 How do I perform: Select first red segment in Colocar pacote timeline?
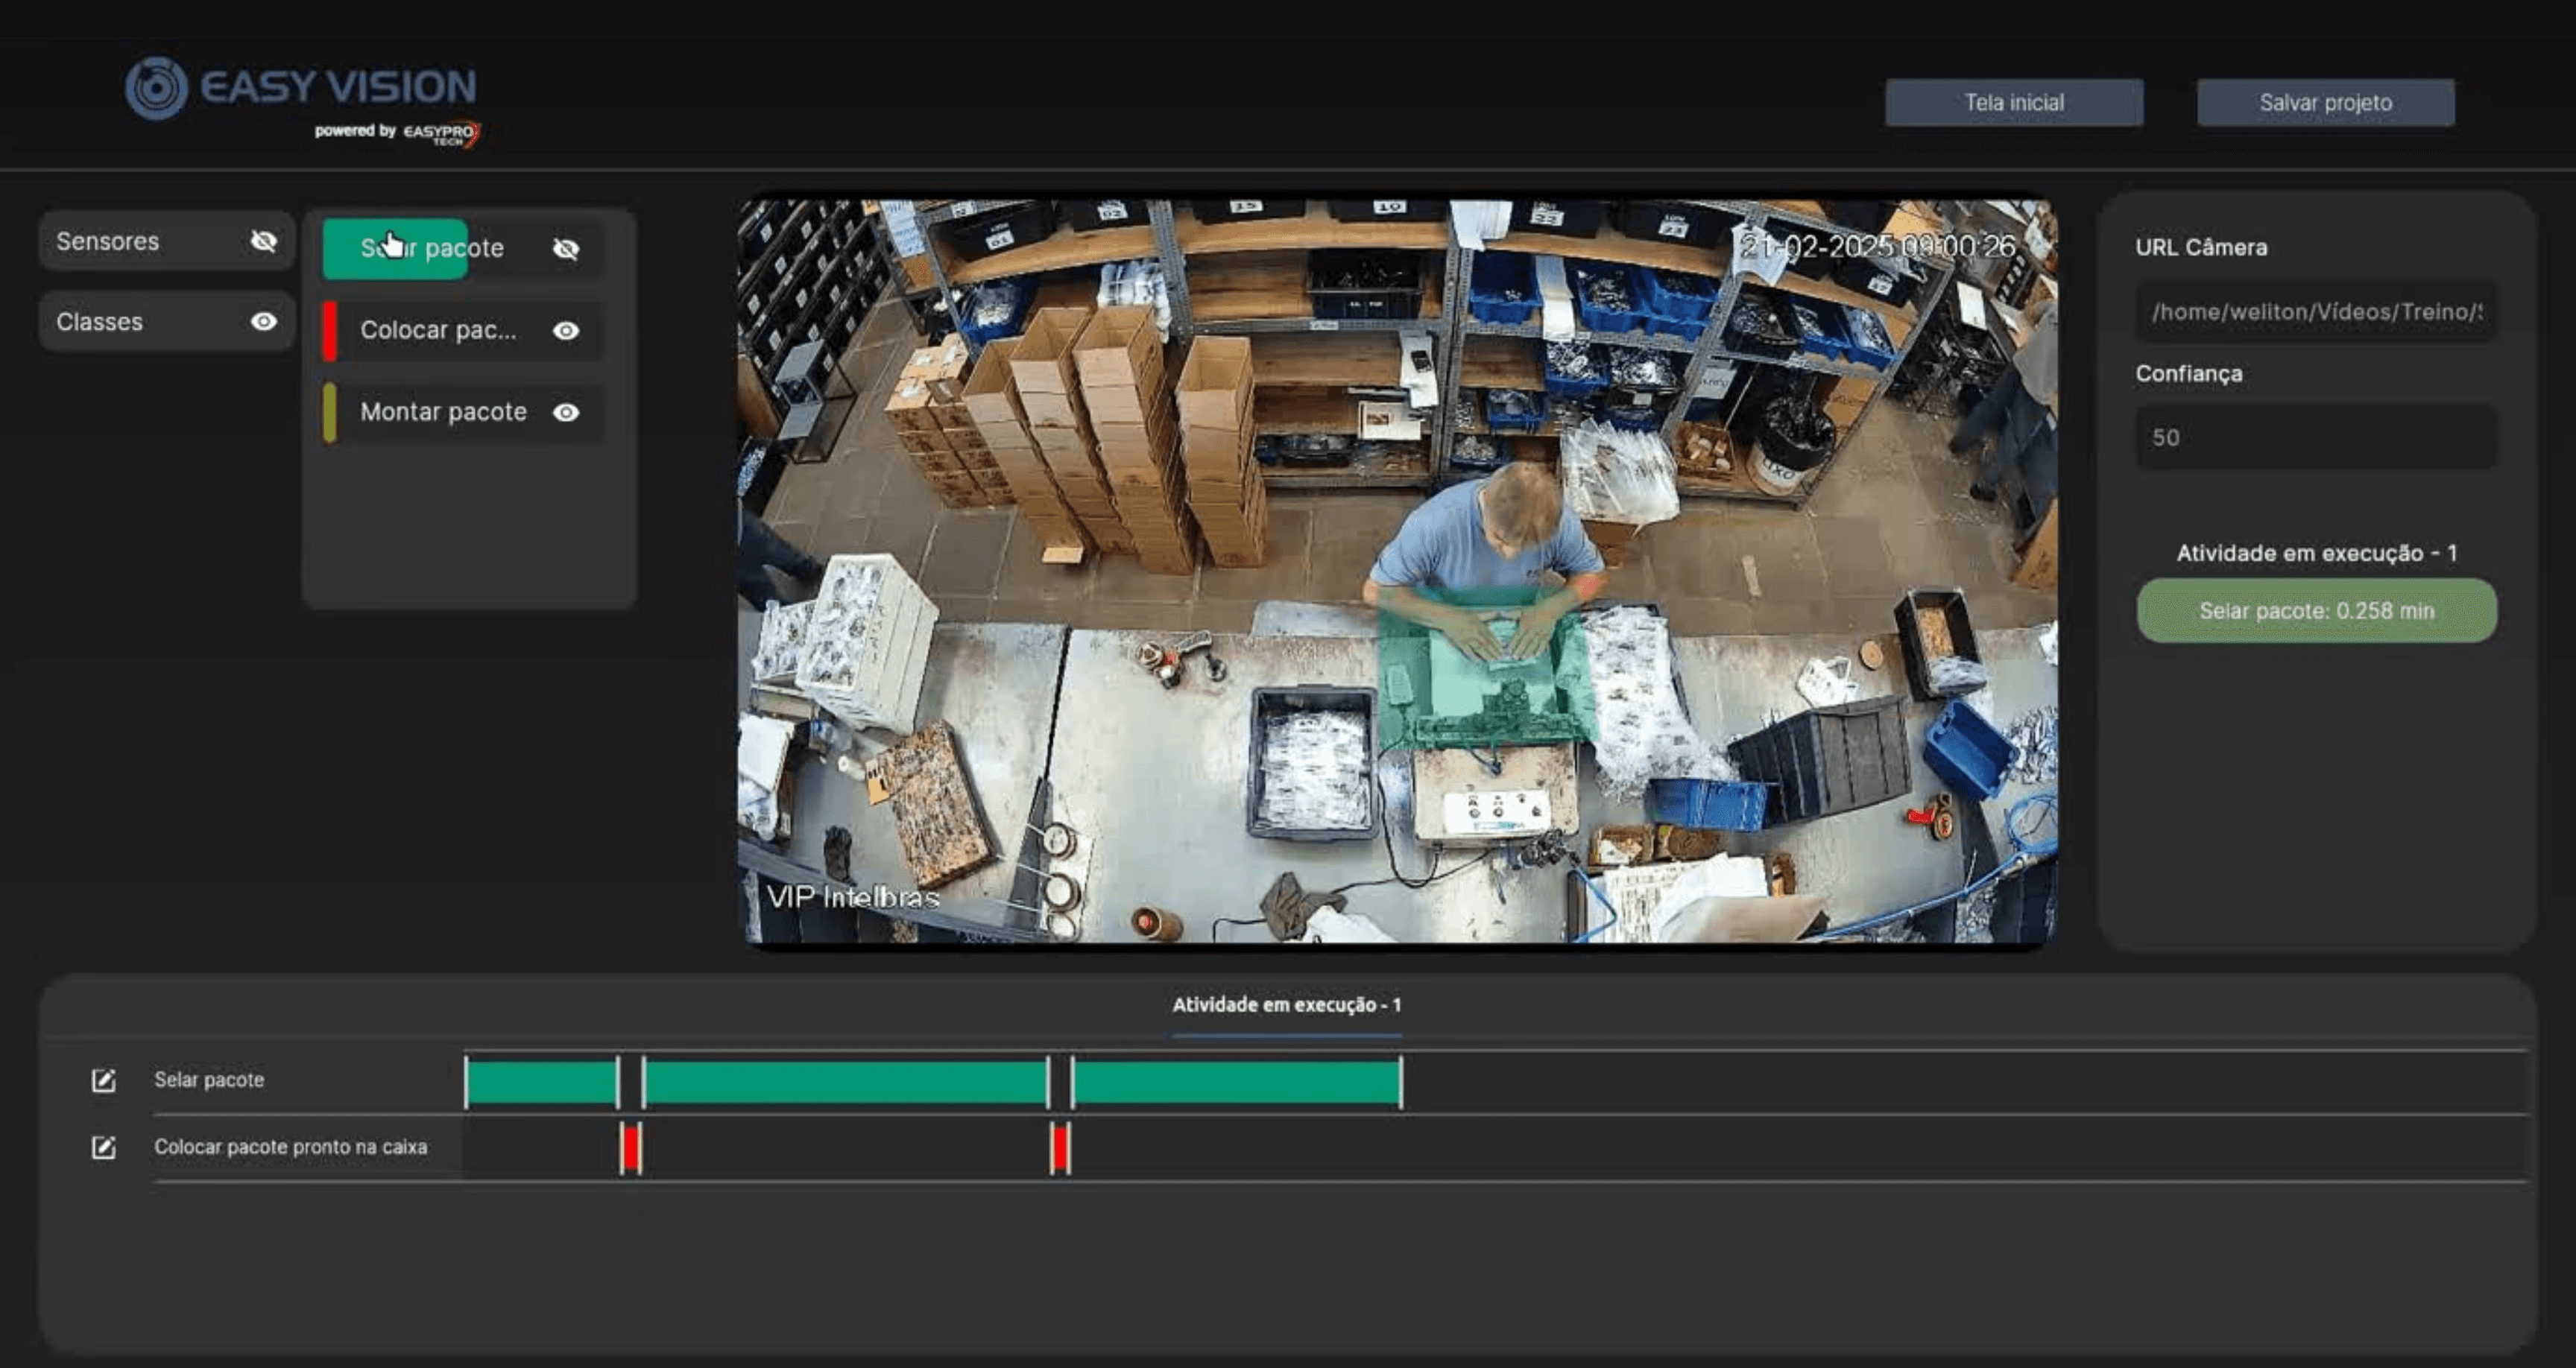[630, 1148]
